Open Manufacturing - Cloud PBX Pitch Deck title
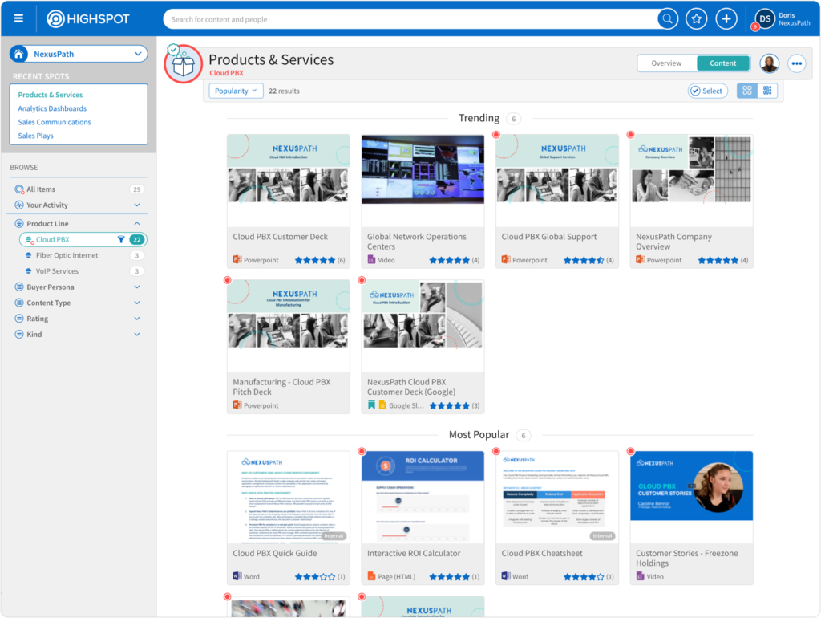The image size is (821, 618). click(x=281, y=387)
